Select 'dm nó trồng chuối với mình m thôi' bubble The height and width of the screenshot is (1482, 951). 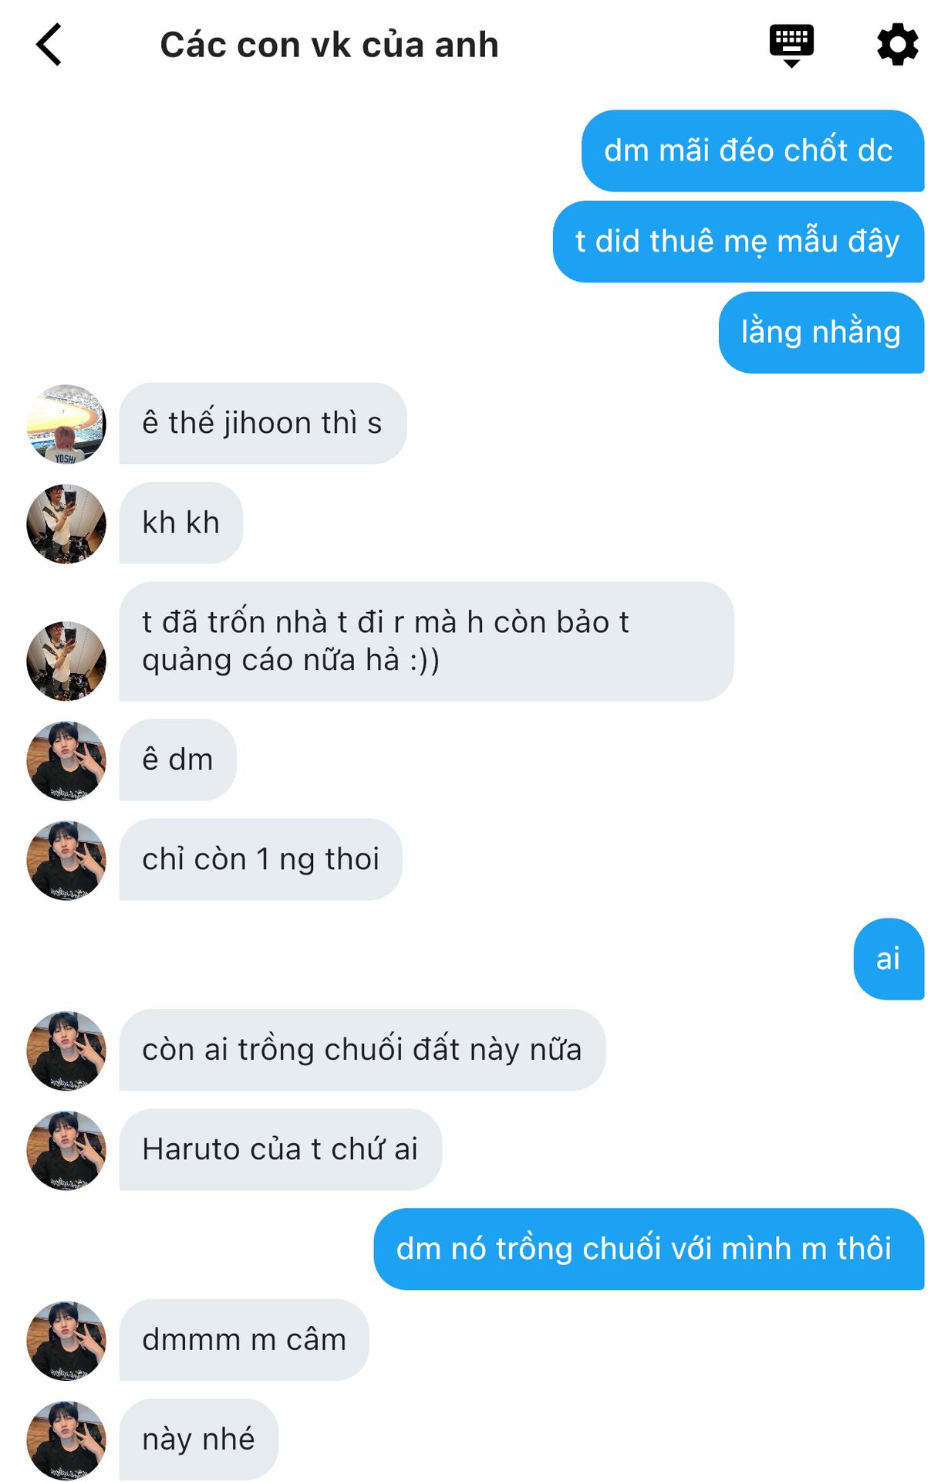coord(649,1249)
